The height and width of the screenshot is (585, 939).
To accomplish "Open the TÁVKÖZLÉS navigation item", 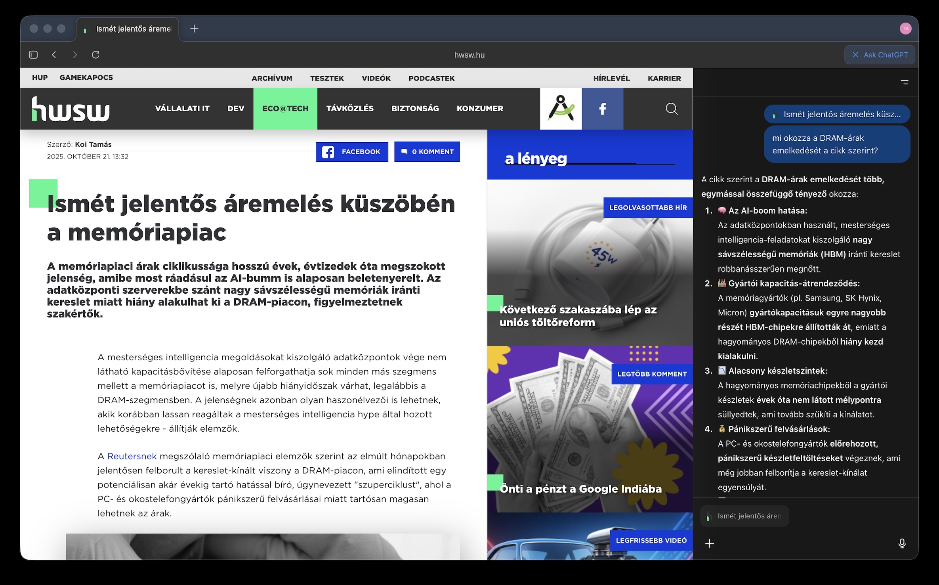I will coord(349,109).
